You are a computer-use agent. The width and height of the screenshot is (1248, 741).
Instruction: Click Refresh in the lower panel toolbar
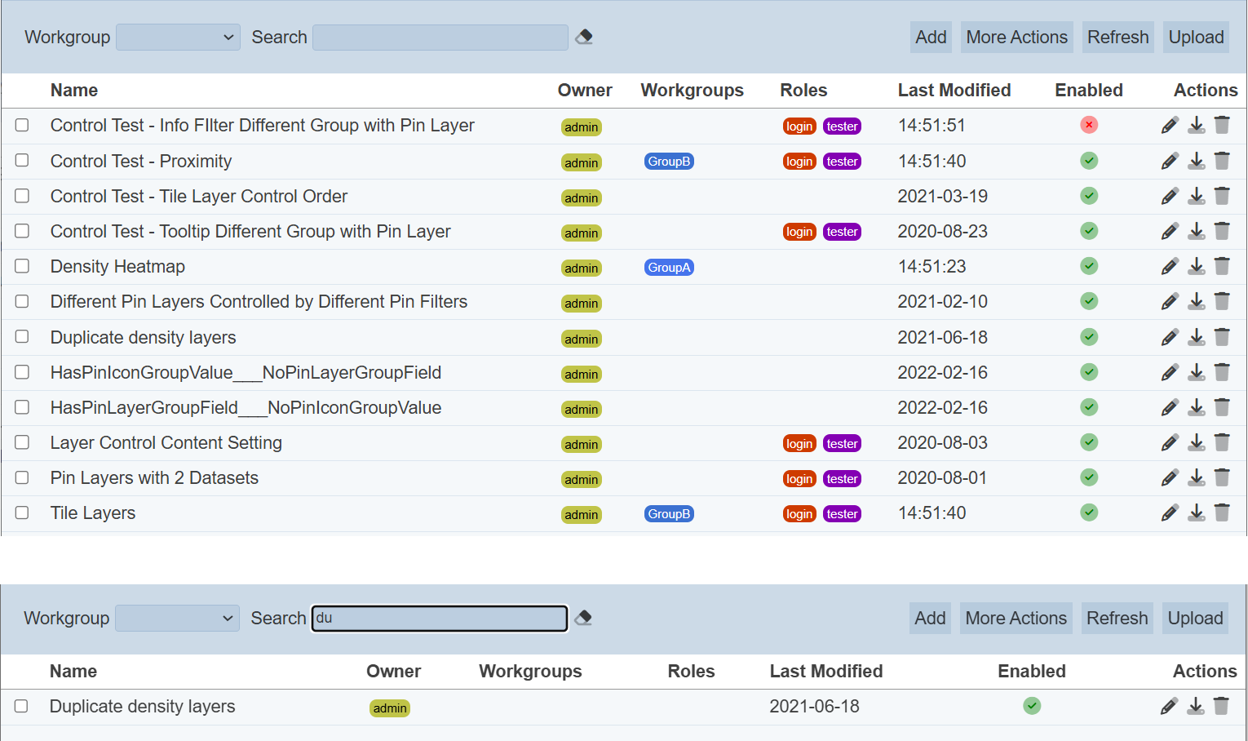1117,619
